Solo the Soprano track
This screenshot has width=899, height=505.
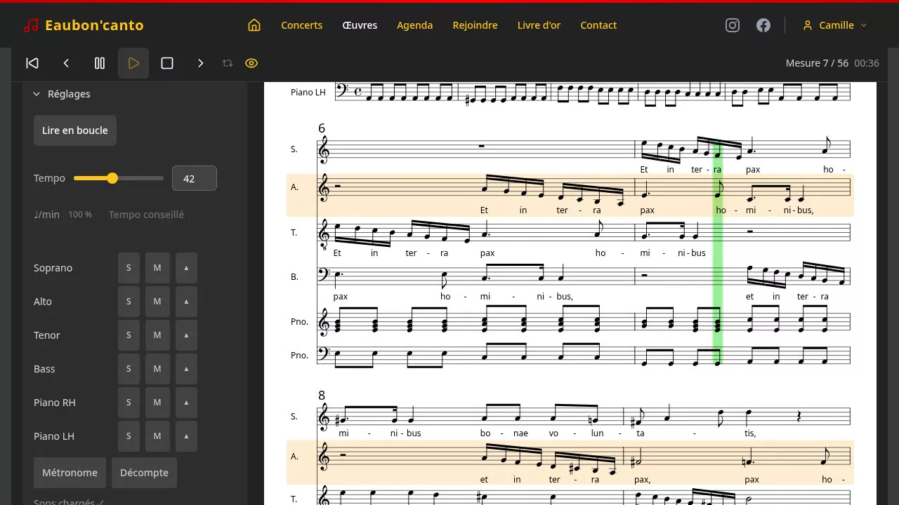coord(129,268)
